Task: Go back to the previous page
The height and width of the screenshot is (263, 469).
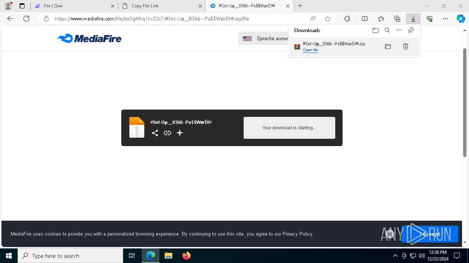Action: tap(10, 19)
